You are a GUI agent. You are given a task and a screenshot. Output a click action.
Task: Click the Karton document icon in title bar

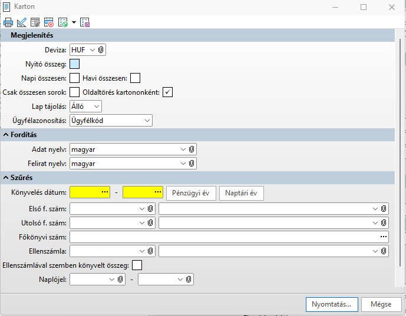pyautogui.click(x=6, y=6)
